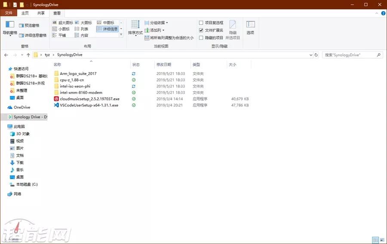The image size is (387, 244).
Task: Click tyz in the address path
Action: click(47, 55)
